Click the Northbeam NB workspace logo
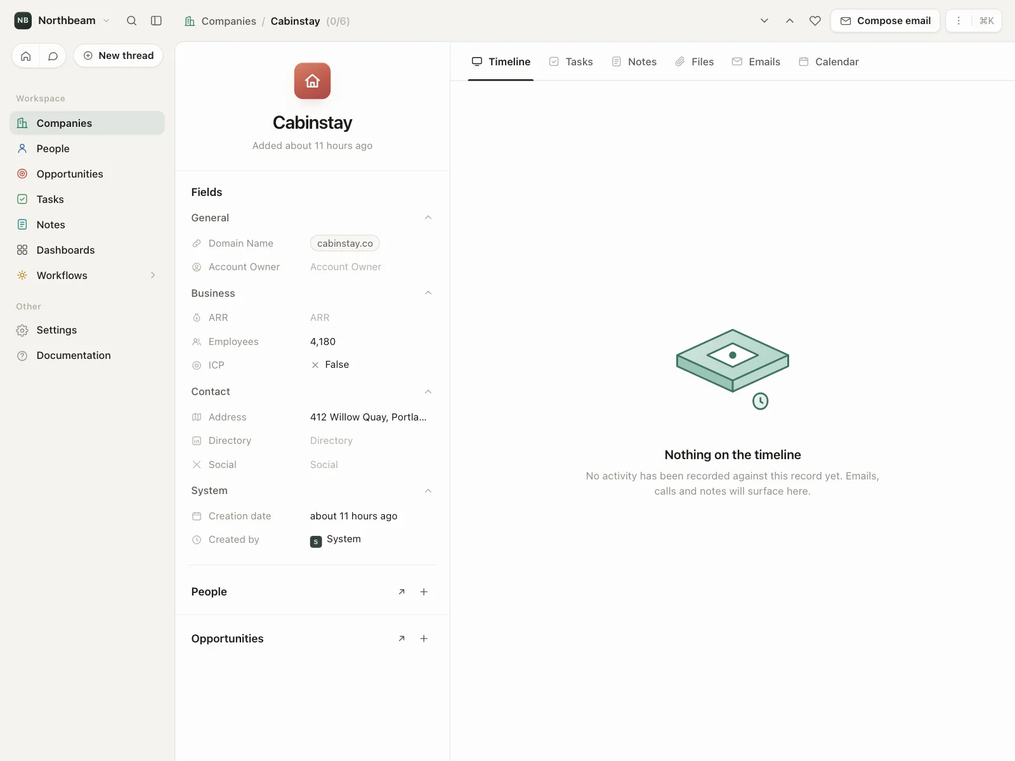The width and height of the screenshot is (1015, 761). pyautogui.click(x=23, y=20)
